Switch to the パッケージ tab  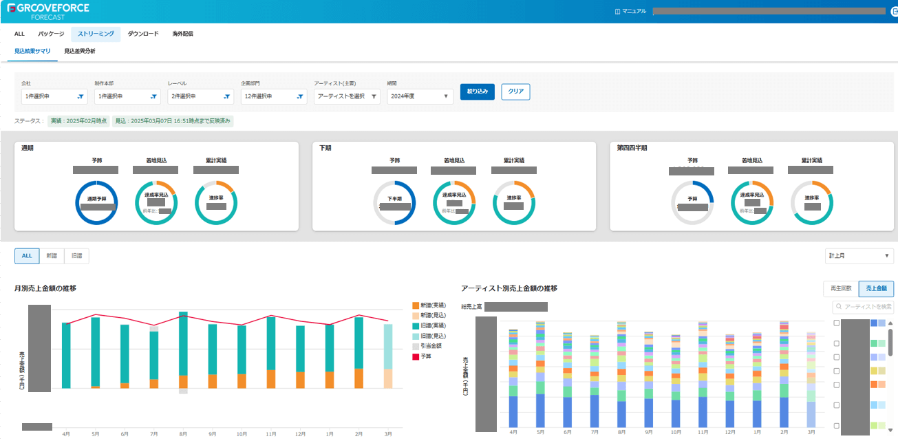[51, 34]
